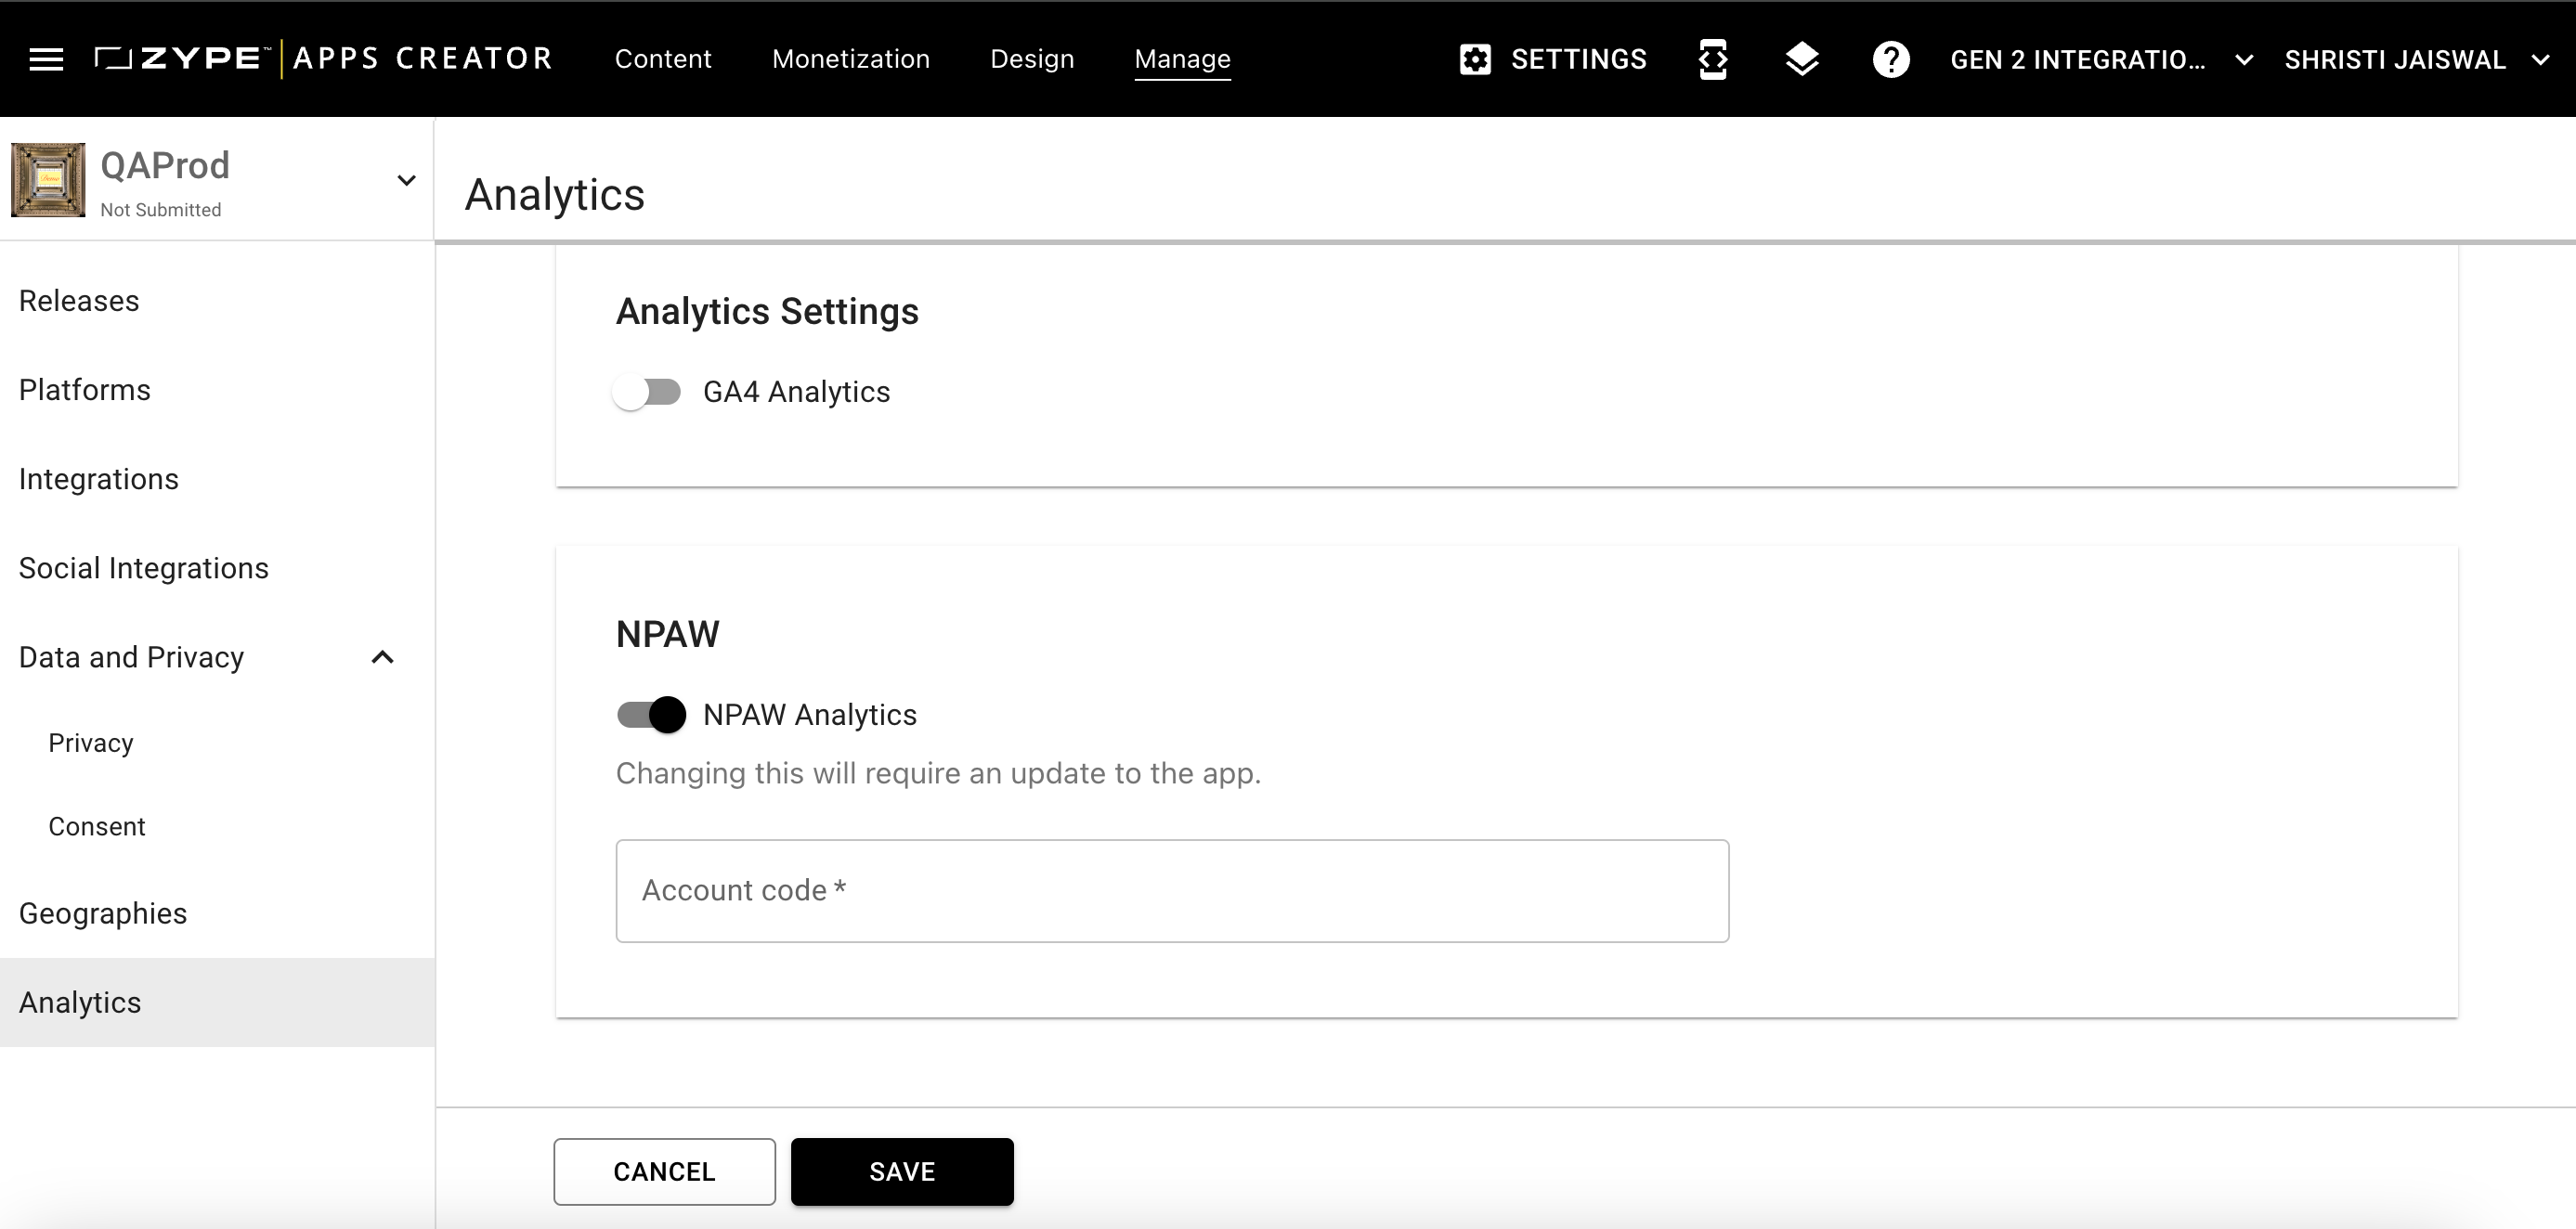
Task: Collapse the Data and Privacy section
Action: point(382,658)
